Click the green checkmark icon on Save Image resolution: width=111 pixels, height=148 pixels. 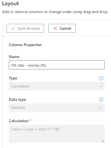pyautogui.click(x=13, y=28)
